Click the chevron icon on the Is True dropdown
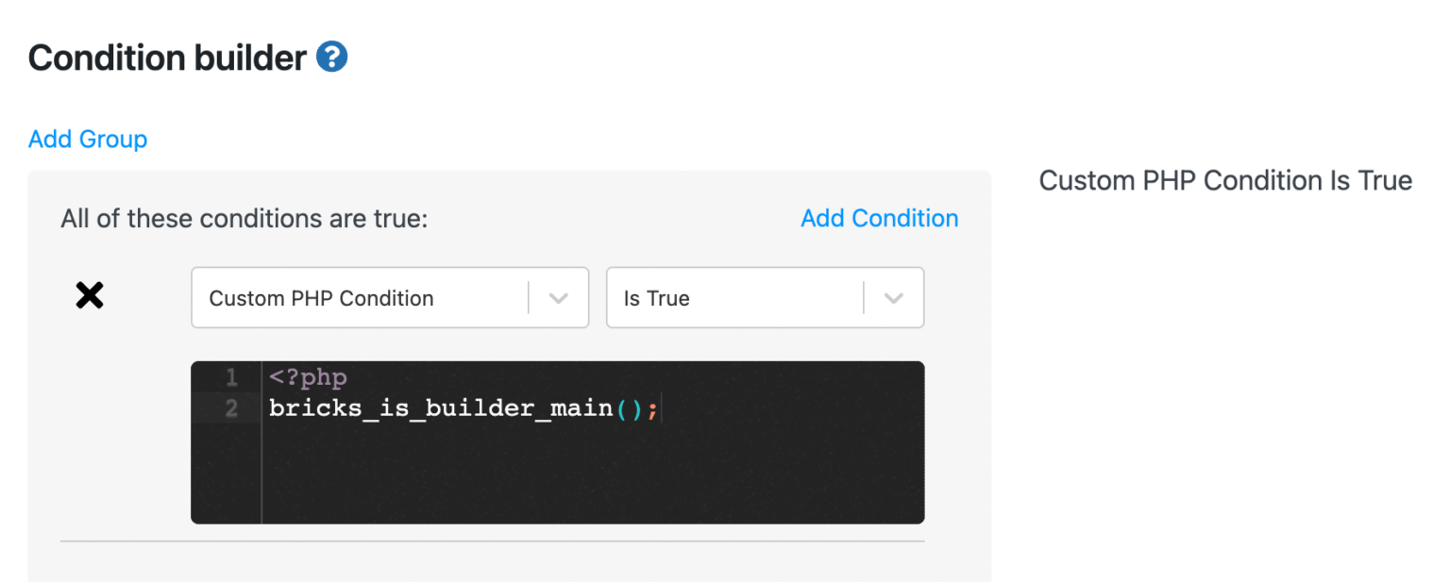Image resolution: width=1450 pixels, height=582 pixels. pyautogui.click(x=893, y=297)
